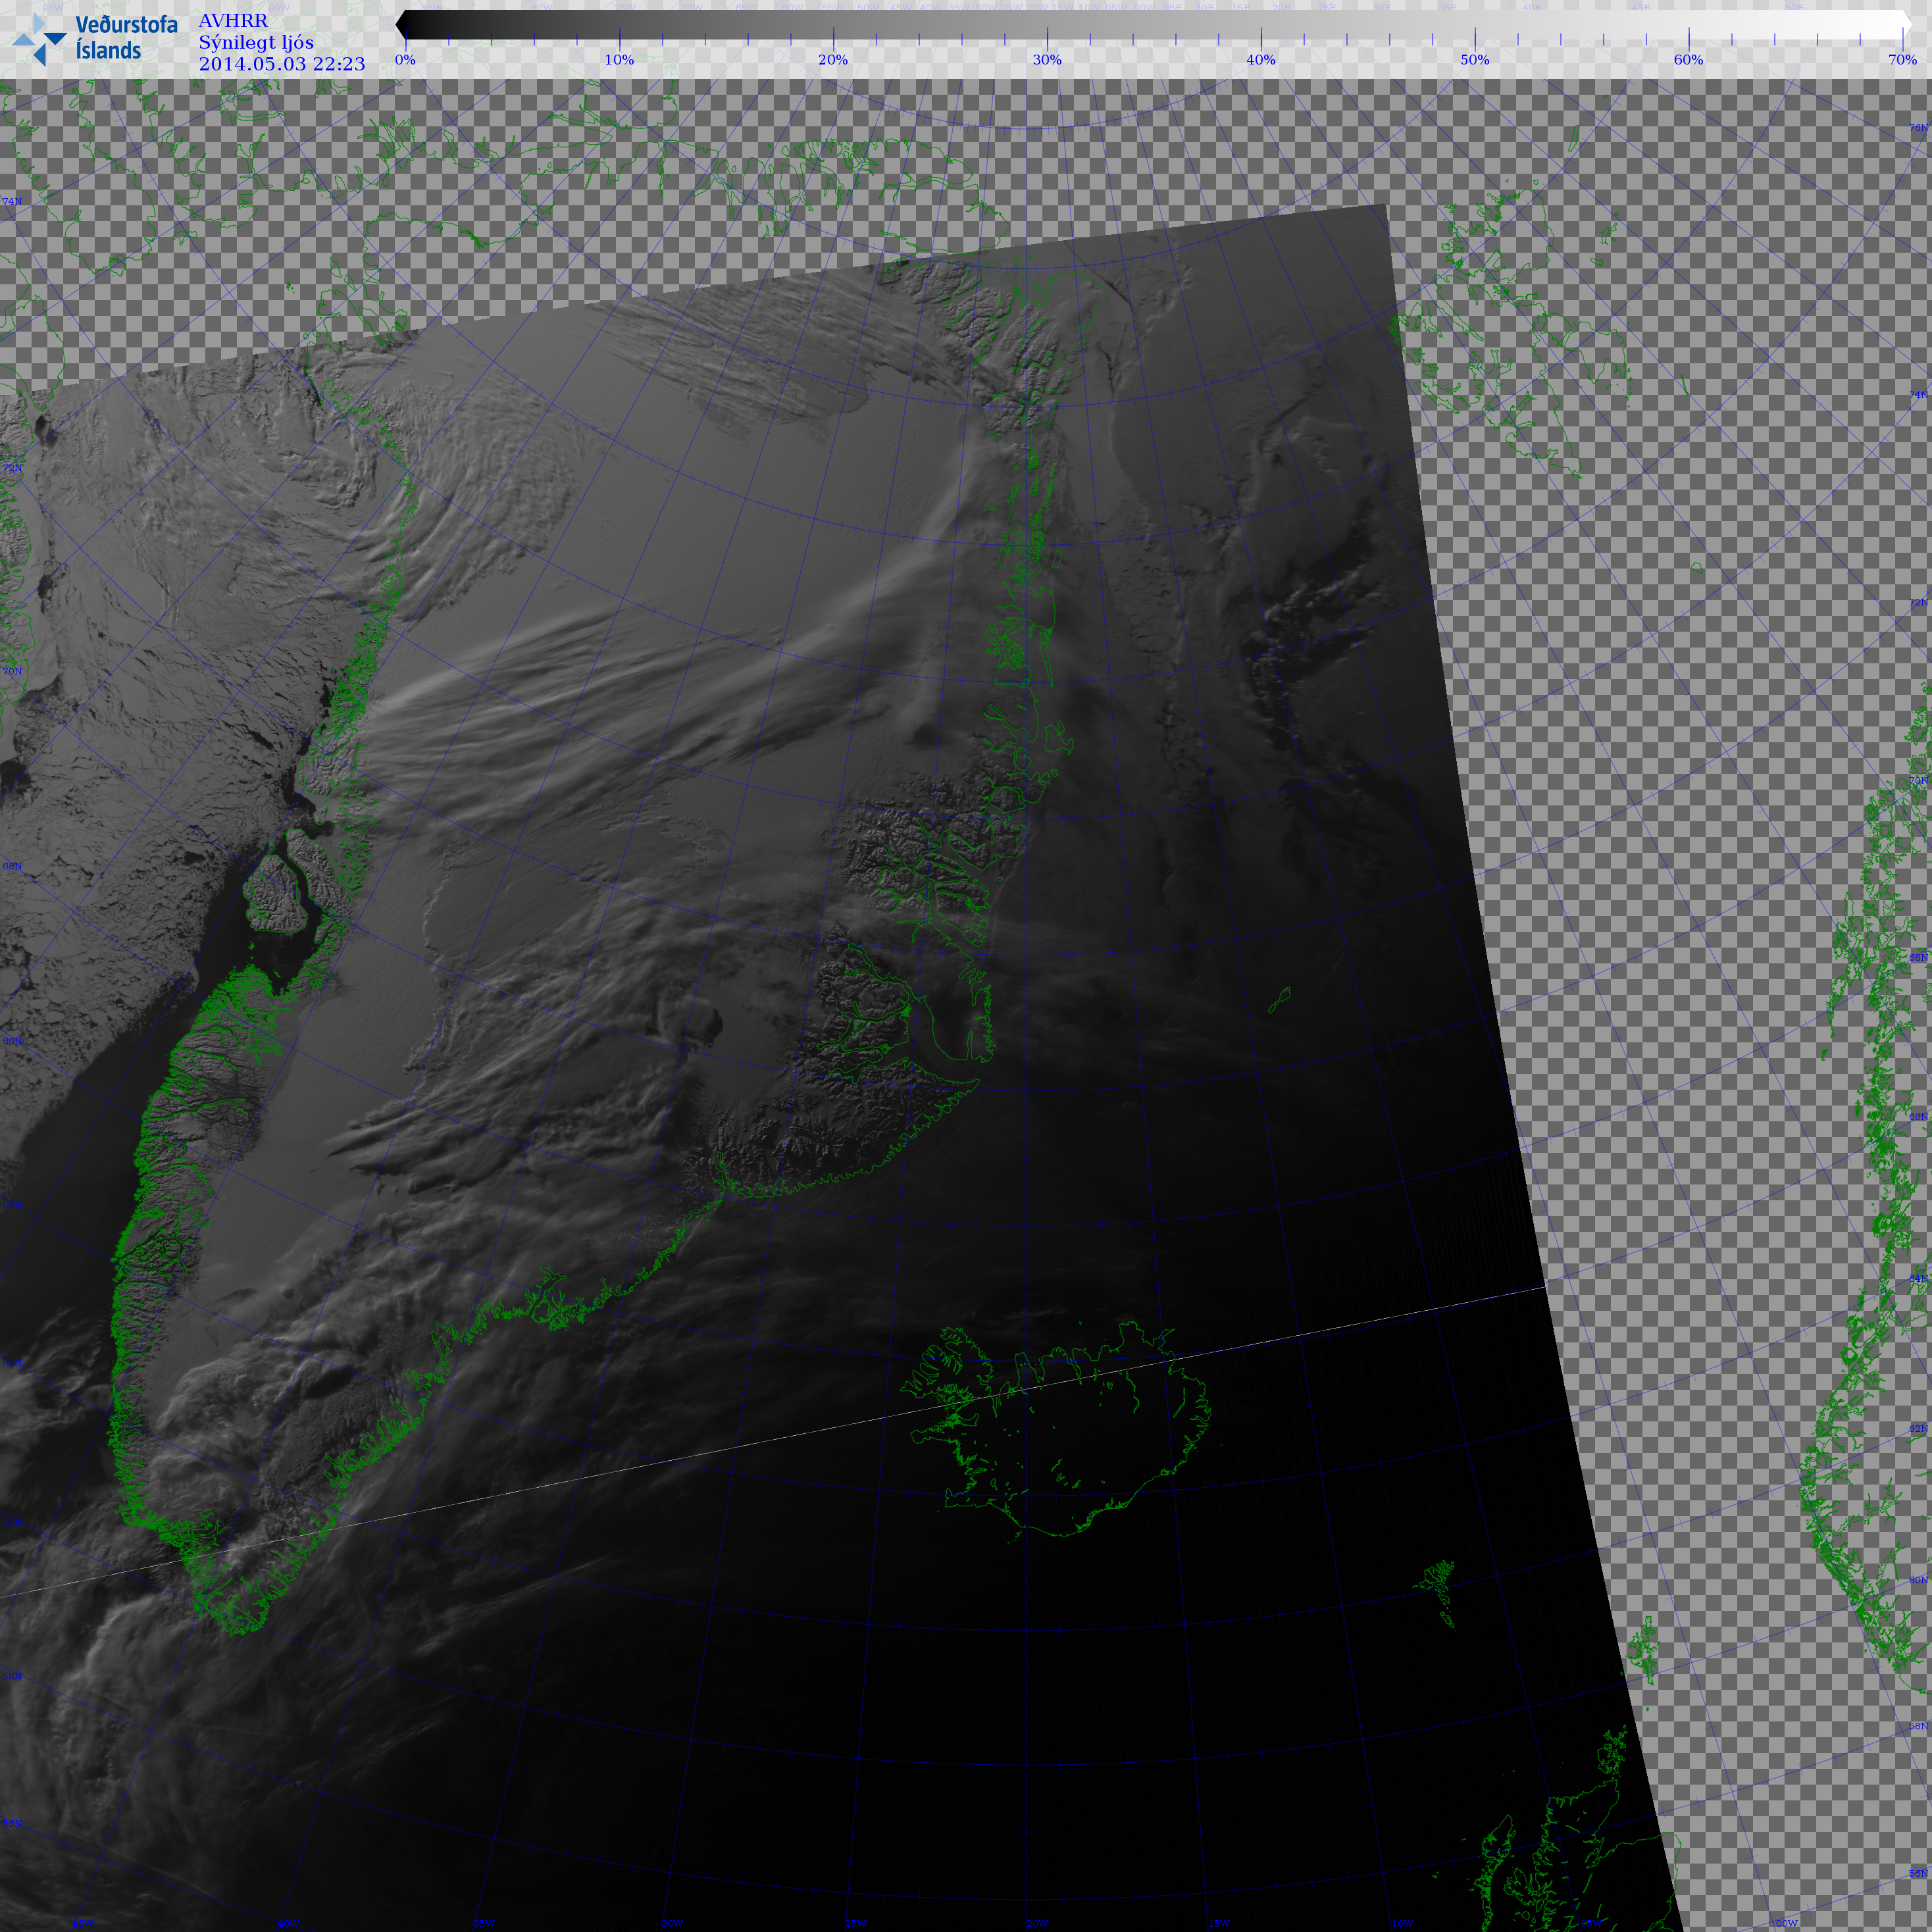Viewport: 1932px width, 1932px height.
Task: Click the 30% tick label on the scale
Action: (x=1047, y=60)
